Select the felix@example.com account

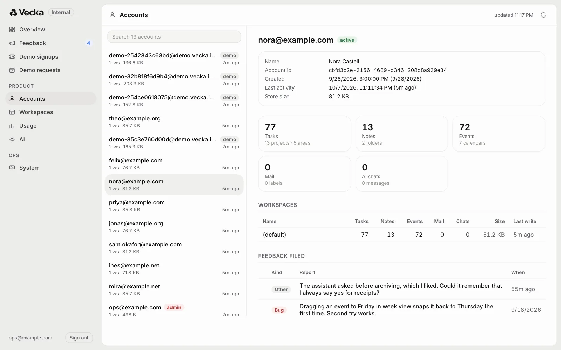pyautogui.click(x=174, y=164)
